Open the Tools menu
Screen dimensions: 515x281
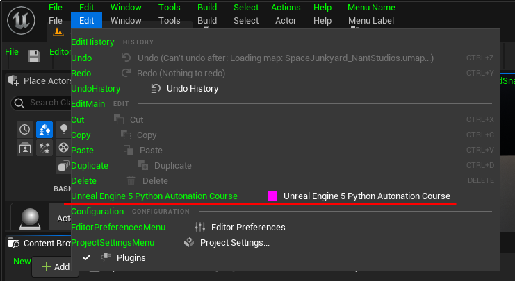[169, 20]
